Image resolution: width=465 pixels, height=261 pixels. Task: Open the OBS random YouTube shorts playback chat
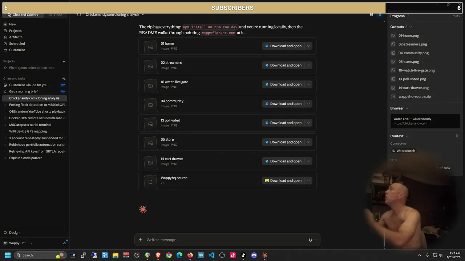[x=35, y=111]
